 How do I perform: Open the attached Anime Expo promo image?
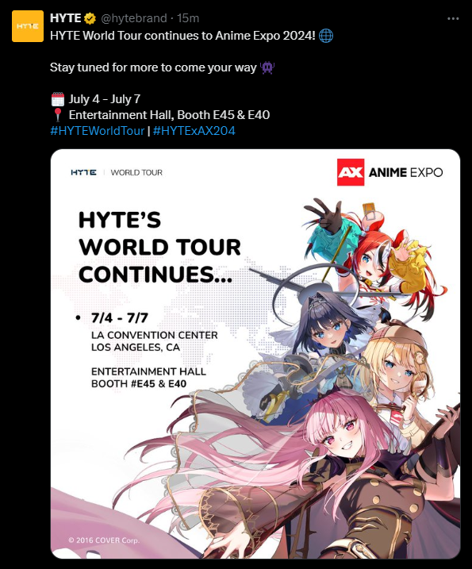pos(255,354)
